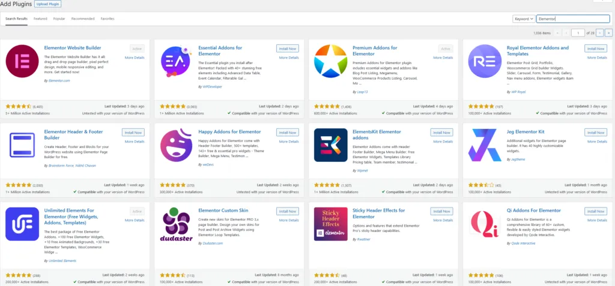Open the Essential Addons for Elementor icon
Screen dimensions: 615x286
click(176, 61)
